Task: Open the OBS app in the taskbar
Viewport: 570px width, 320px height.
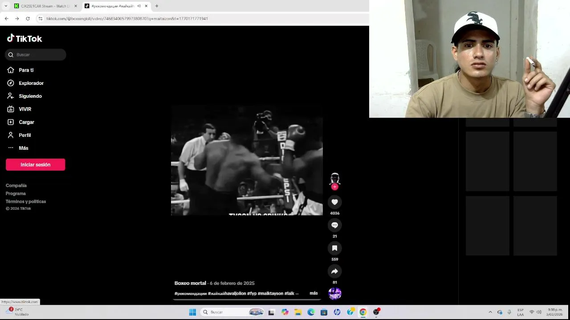Action: (x=376, y=312)
